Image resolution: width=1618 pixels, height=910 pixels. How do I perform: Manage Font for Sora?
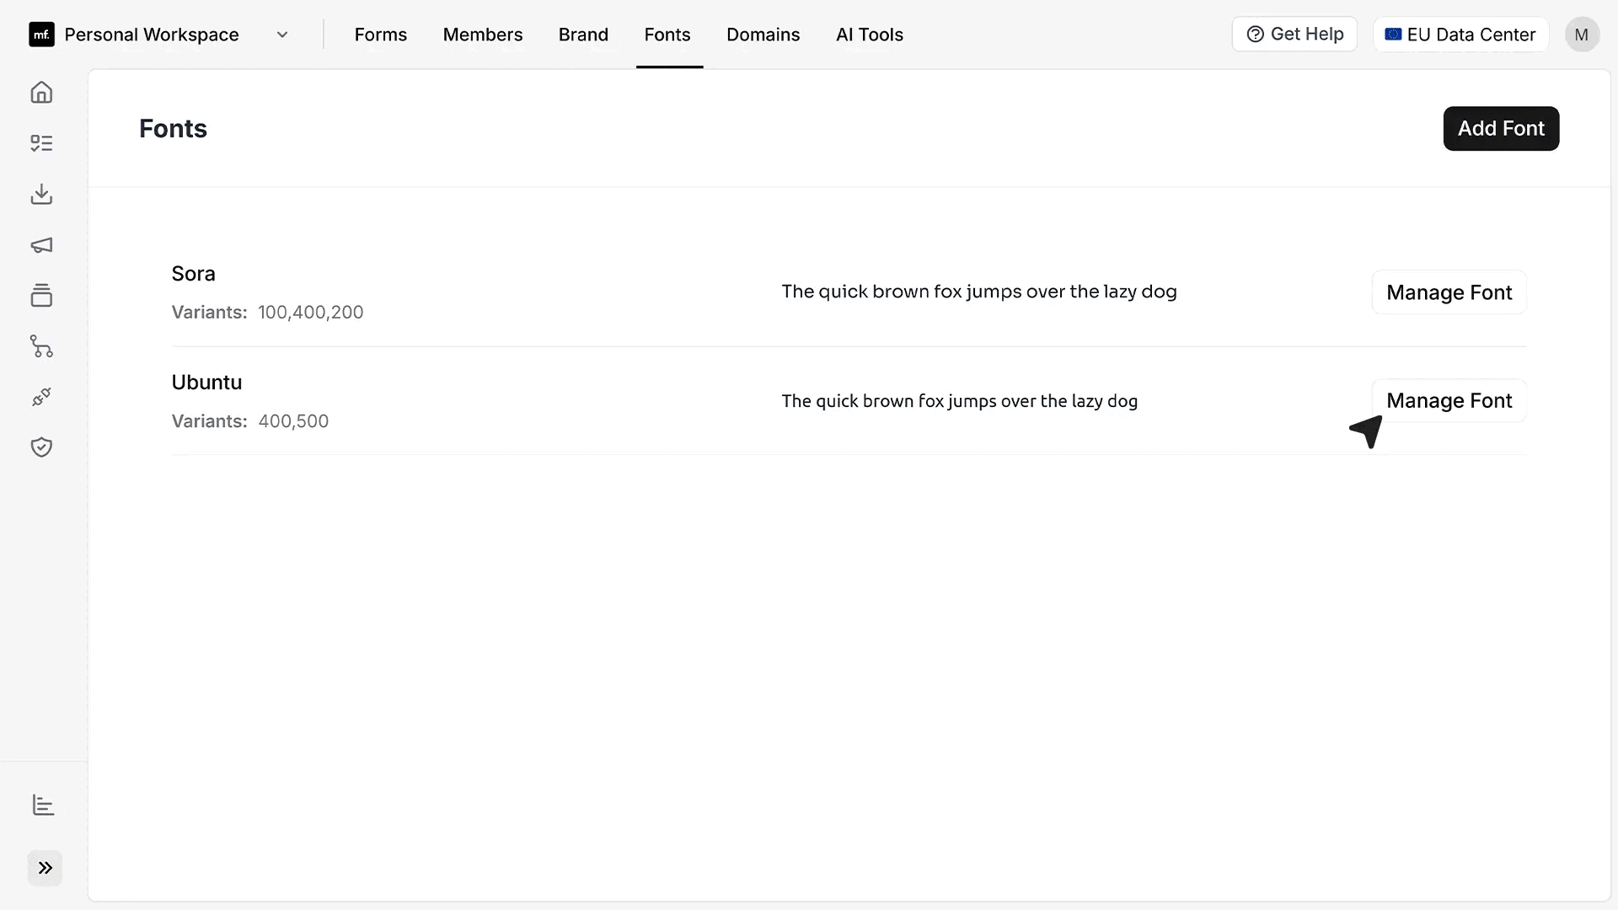point(1449,292)
